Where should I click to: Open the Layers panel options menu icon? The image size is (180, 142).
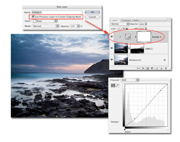click(x=169, y=21)
